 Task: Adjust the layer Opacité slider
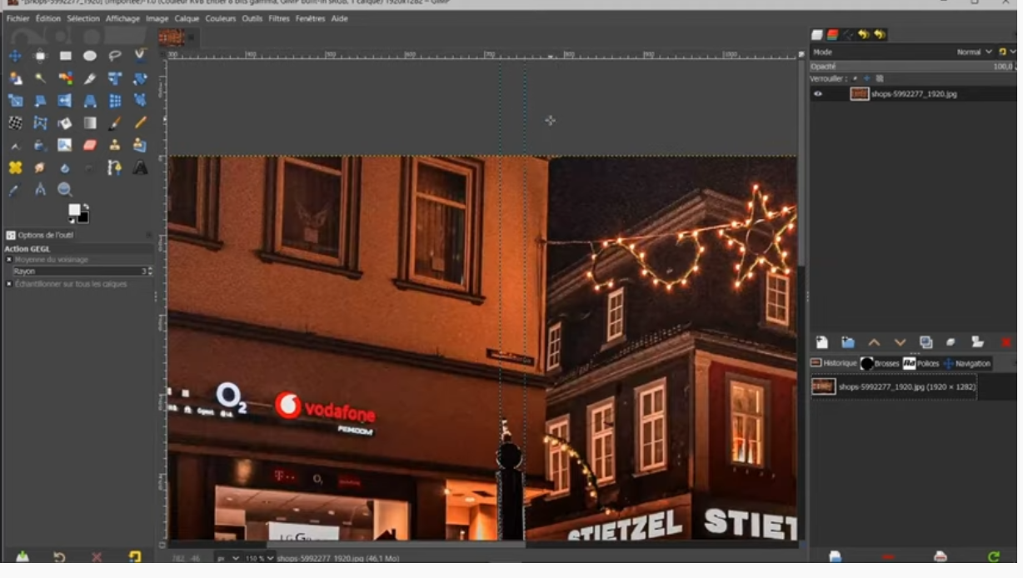click(912, 66)
